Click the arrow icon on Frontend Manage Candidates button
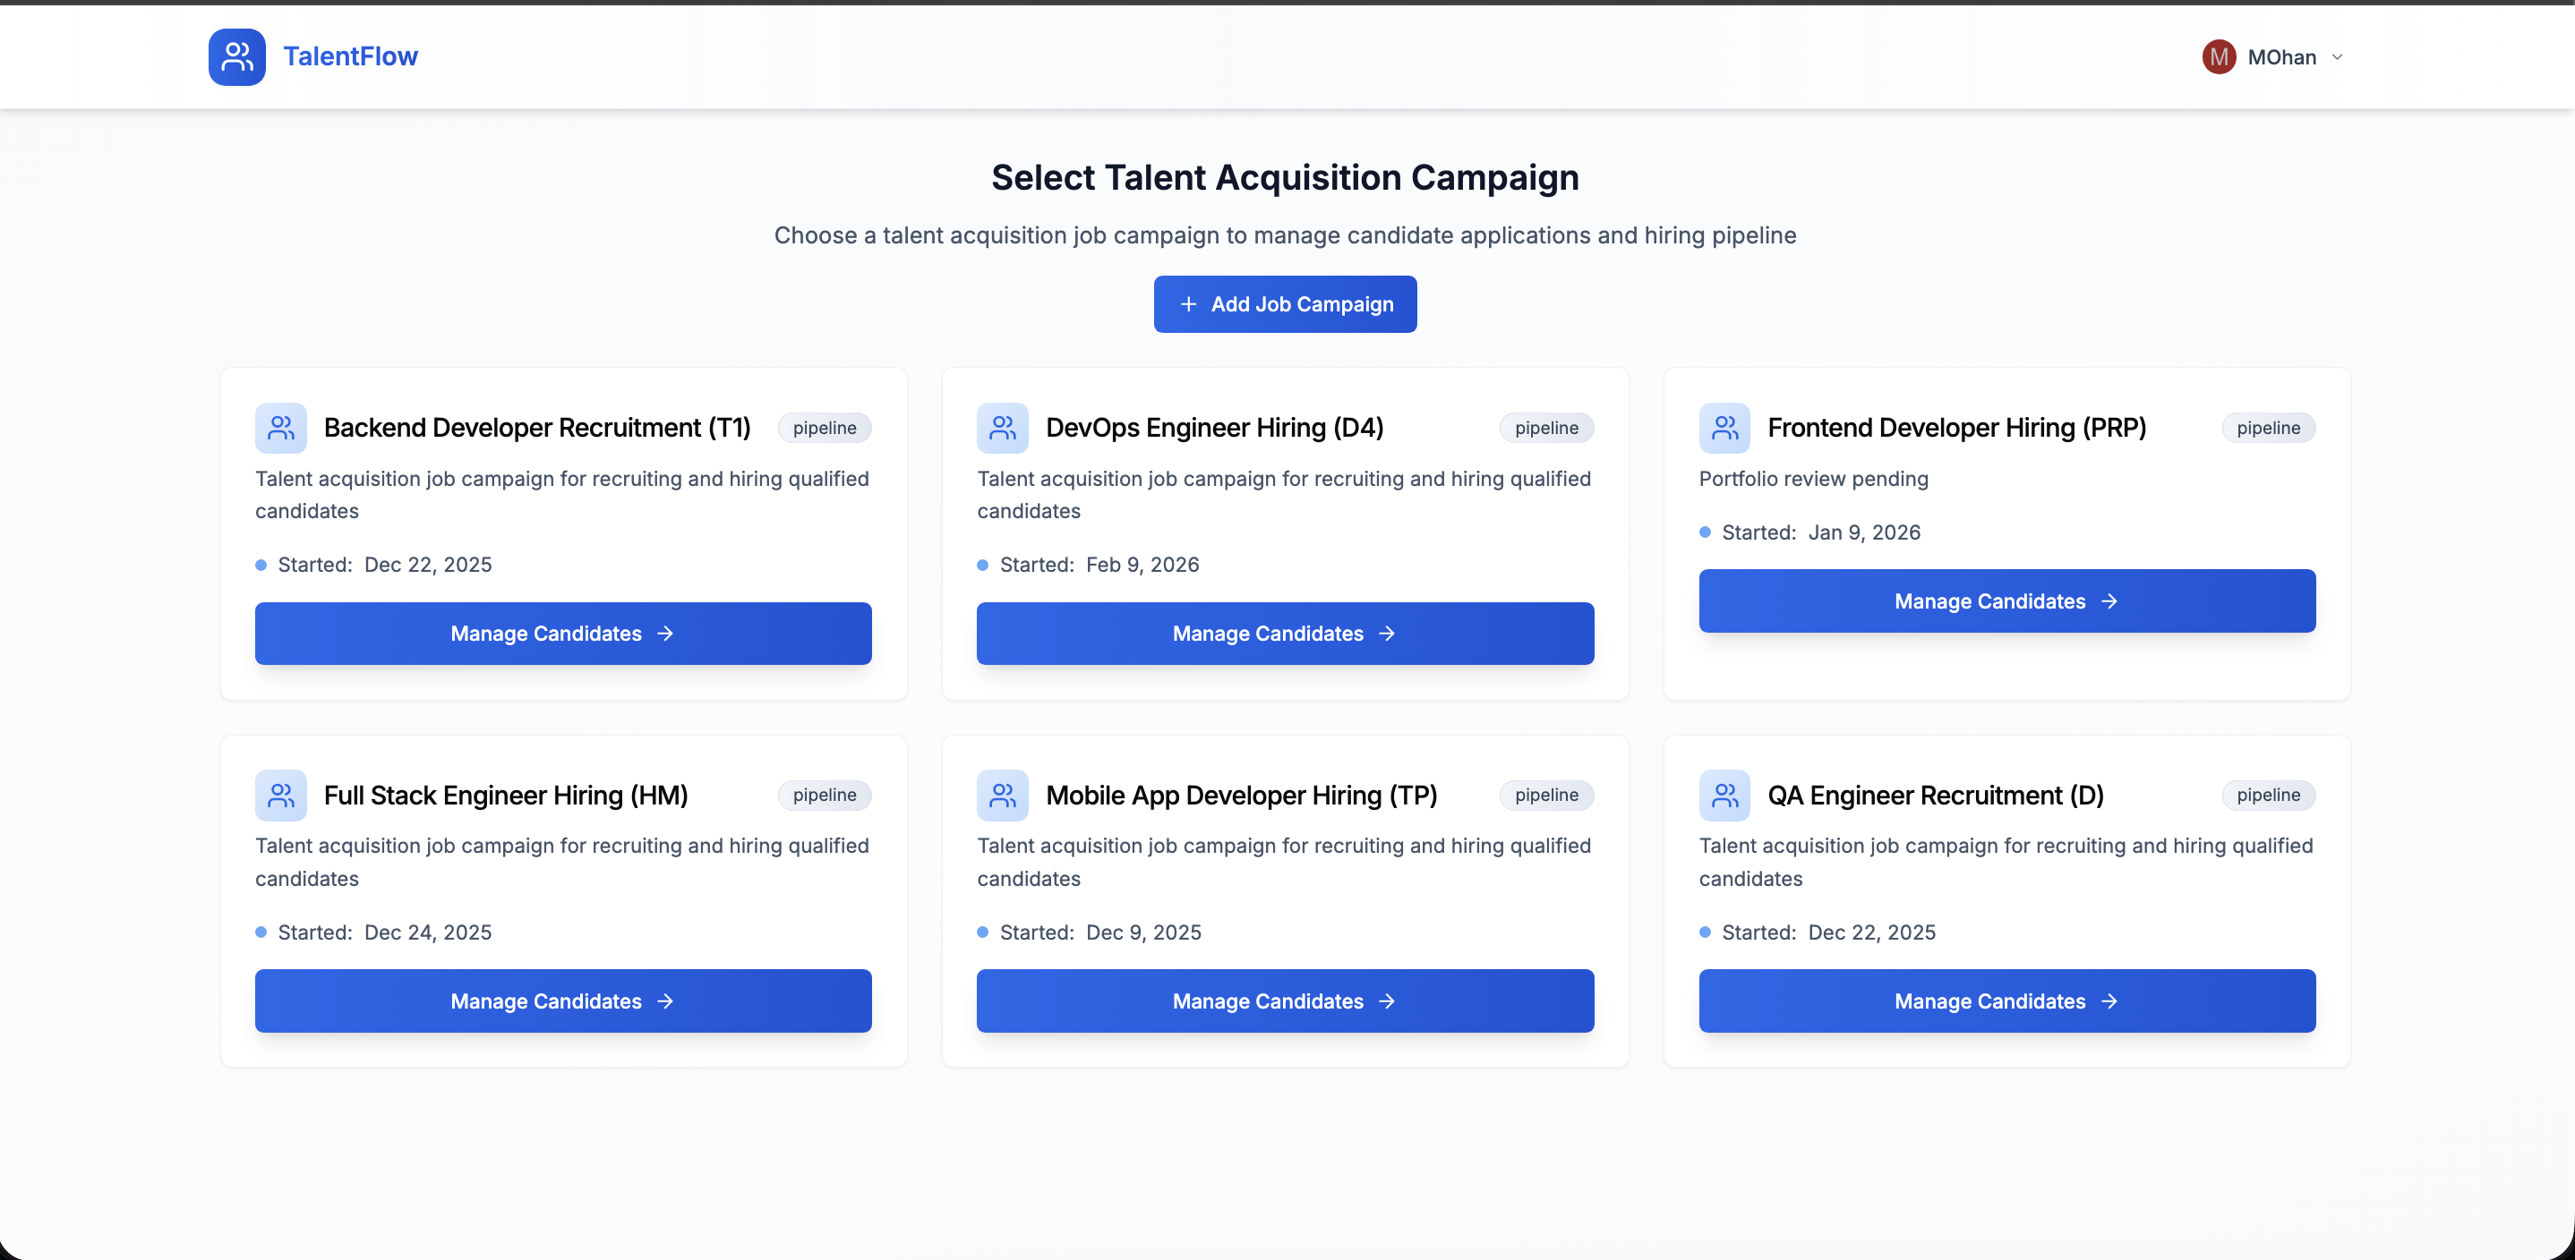This screenshot has height=1260, width=2575. [x=2109, y=600]
